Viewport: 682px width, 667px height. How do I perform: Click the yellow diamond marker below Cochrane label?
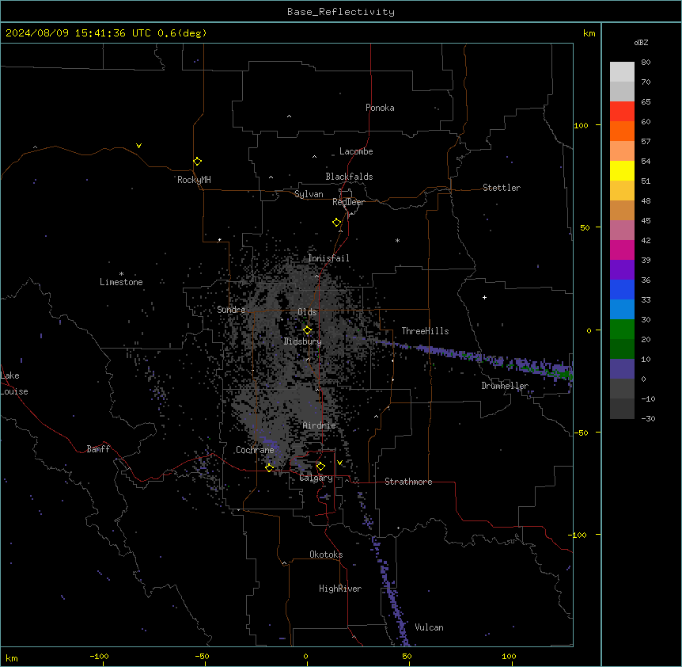pyautogui.click(x=269, y=467)
